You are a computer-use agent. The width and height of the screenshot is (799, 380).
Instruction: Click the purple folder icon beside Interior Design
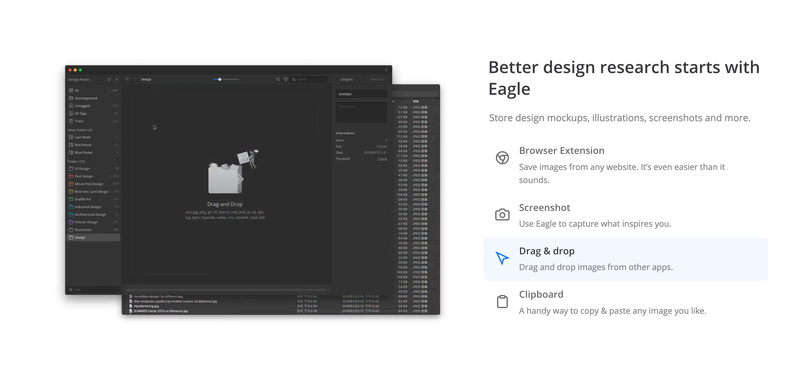point(71,222)
